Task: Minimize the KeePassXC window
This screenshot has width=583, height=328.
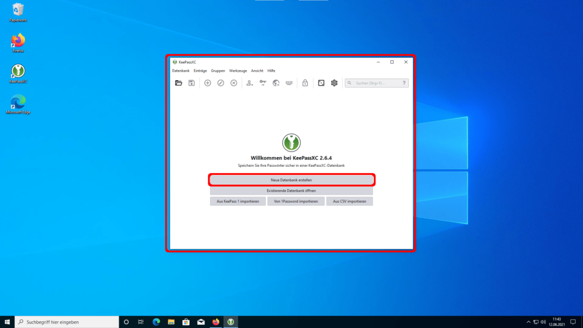Action: 378,62
